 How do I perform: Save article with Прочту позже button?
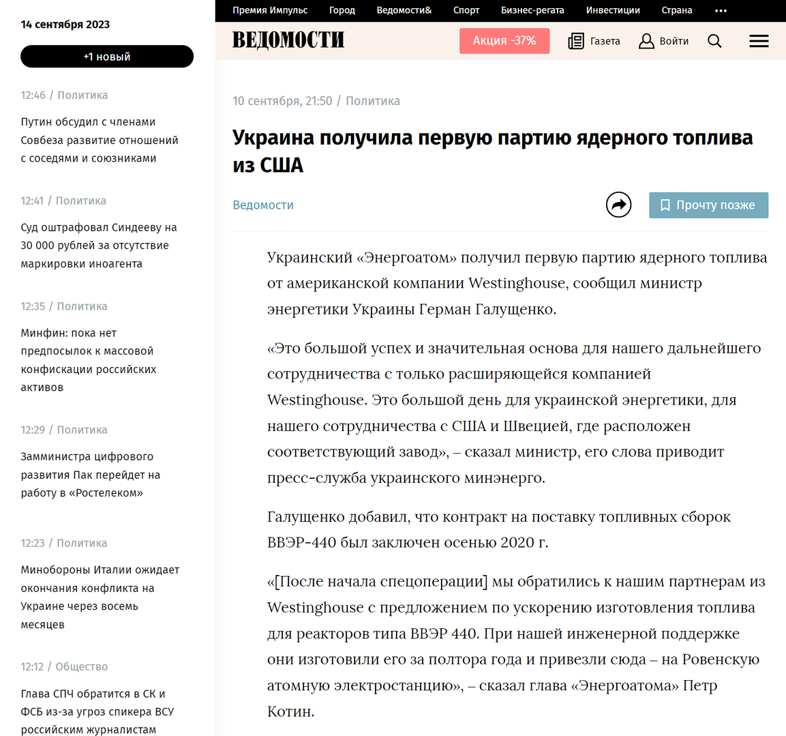pyautogui.click(x=708, y=205)
